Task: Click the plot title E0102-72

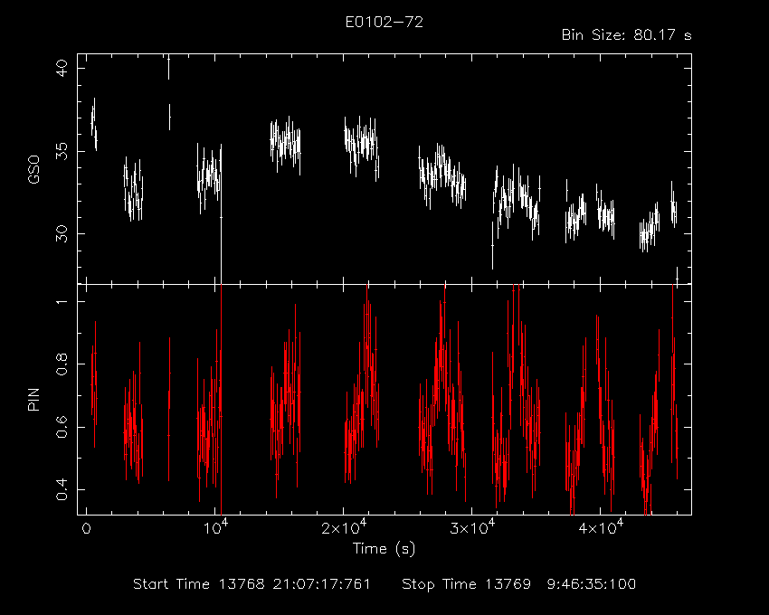Action: 384,22
